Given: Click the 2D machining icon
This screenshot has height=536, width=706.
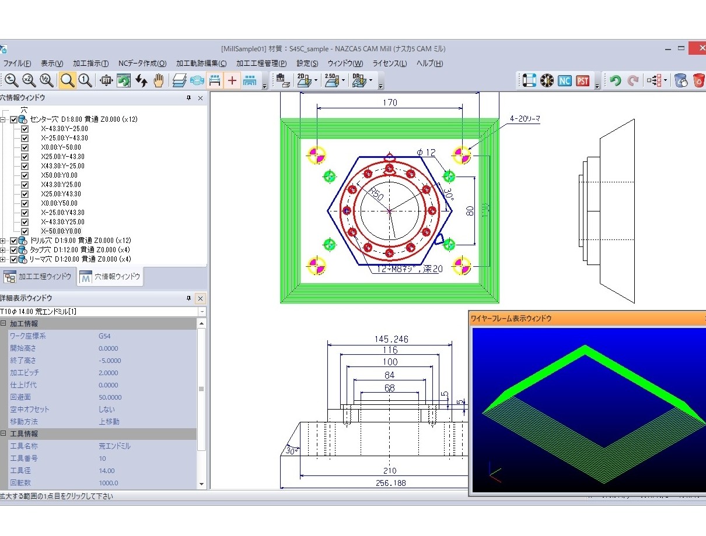Looking at the screenshot, I should (x=304, y=81).
